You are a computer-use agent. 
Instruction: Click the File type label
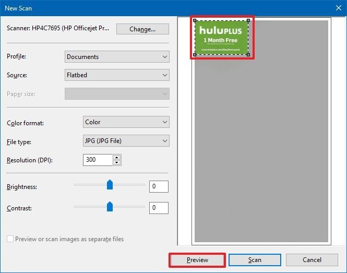(19, 142)
